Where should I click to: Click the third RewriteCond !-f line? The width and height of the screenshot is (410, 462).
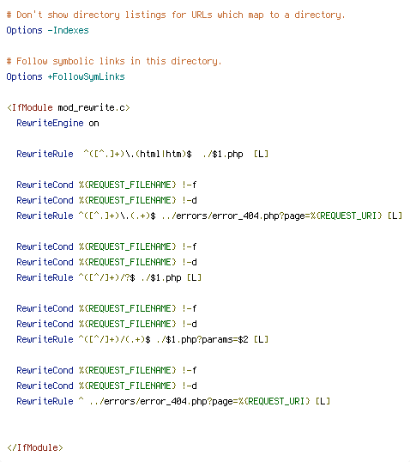coord(106,308)
